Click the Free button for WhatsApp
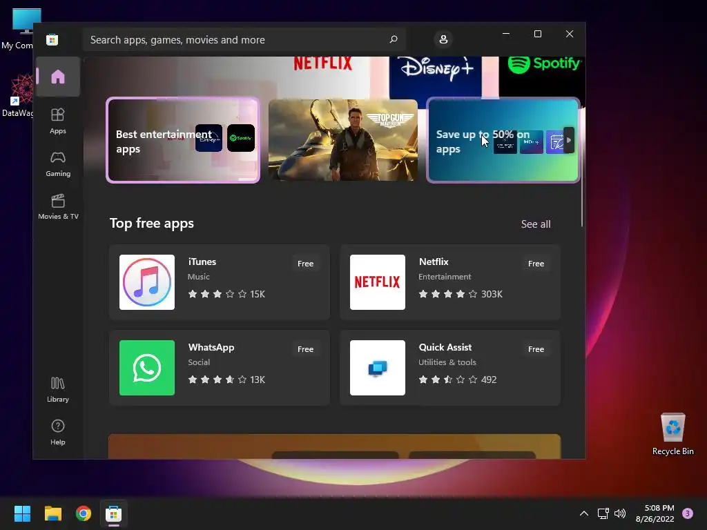Viewport: 707px width, 530px height. coord(305,349)
